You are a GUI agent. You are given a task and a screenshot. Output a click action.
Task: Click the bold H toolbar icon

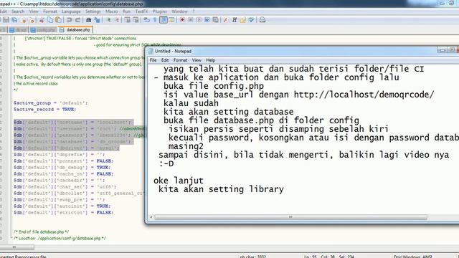235,20
